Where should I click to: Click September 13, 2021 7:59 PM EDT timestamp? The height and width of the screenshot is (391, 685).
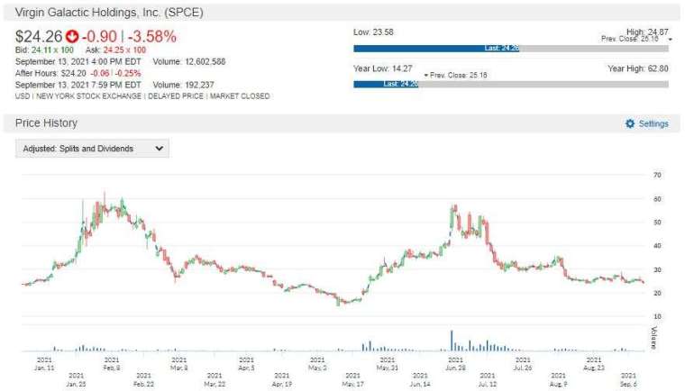(78, 85)
